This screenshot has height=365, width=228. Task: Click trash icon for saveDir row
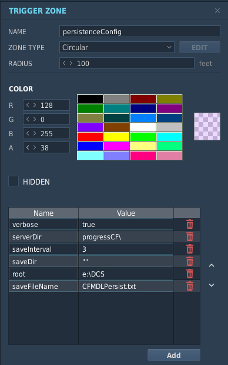point(189,261)
